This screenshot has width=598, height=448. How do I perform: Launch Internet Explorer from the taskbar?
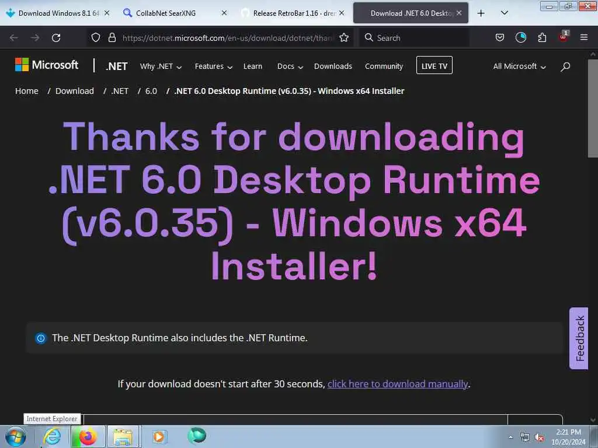[52, 436]
